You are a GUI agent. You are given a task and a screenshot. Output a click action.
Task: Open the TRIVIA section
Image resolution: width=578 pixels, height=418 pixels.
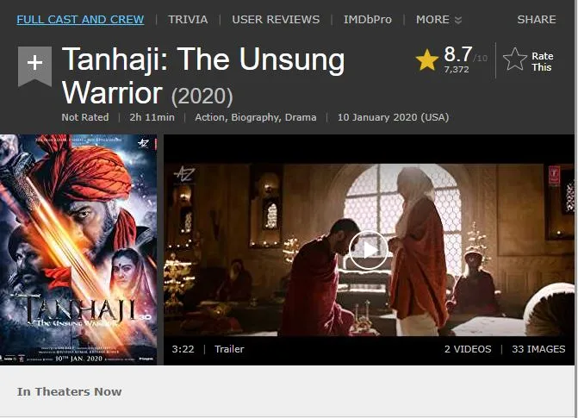click(188, 20)
